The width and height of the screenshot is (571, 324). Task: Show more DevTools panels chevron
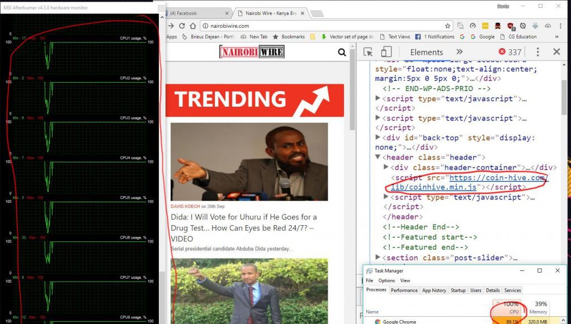(x=460, y=51)
